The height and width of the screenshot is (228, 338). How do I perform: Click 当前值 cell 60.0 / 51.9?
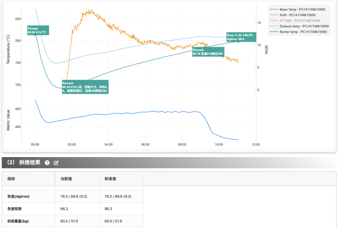pos(77,221)
